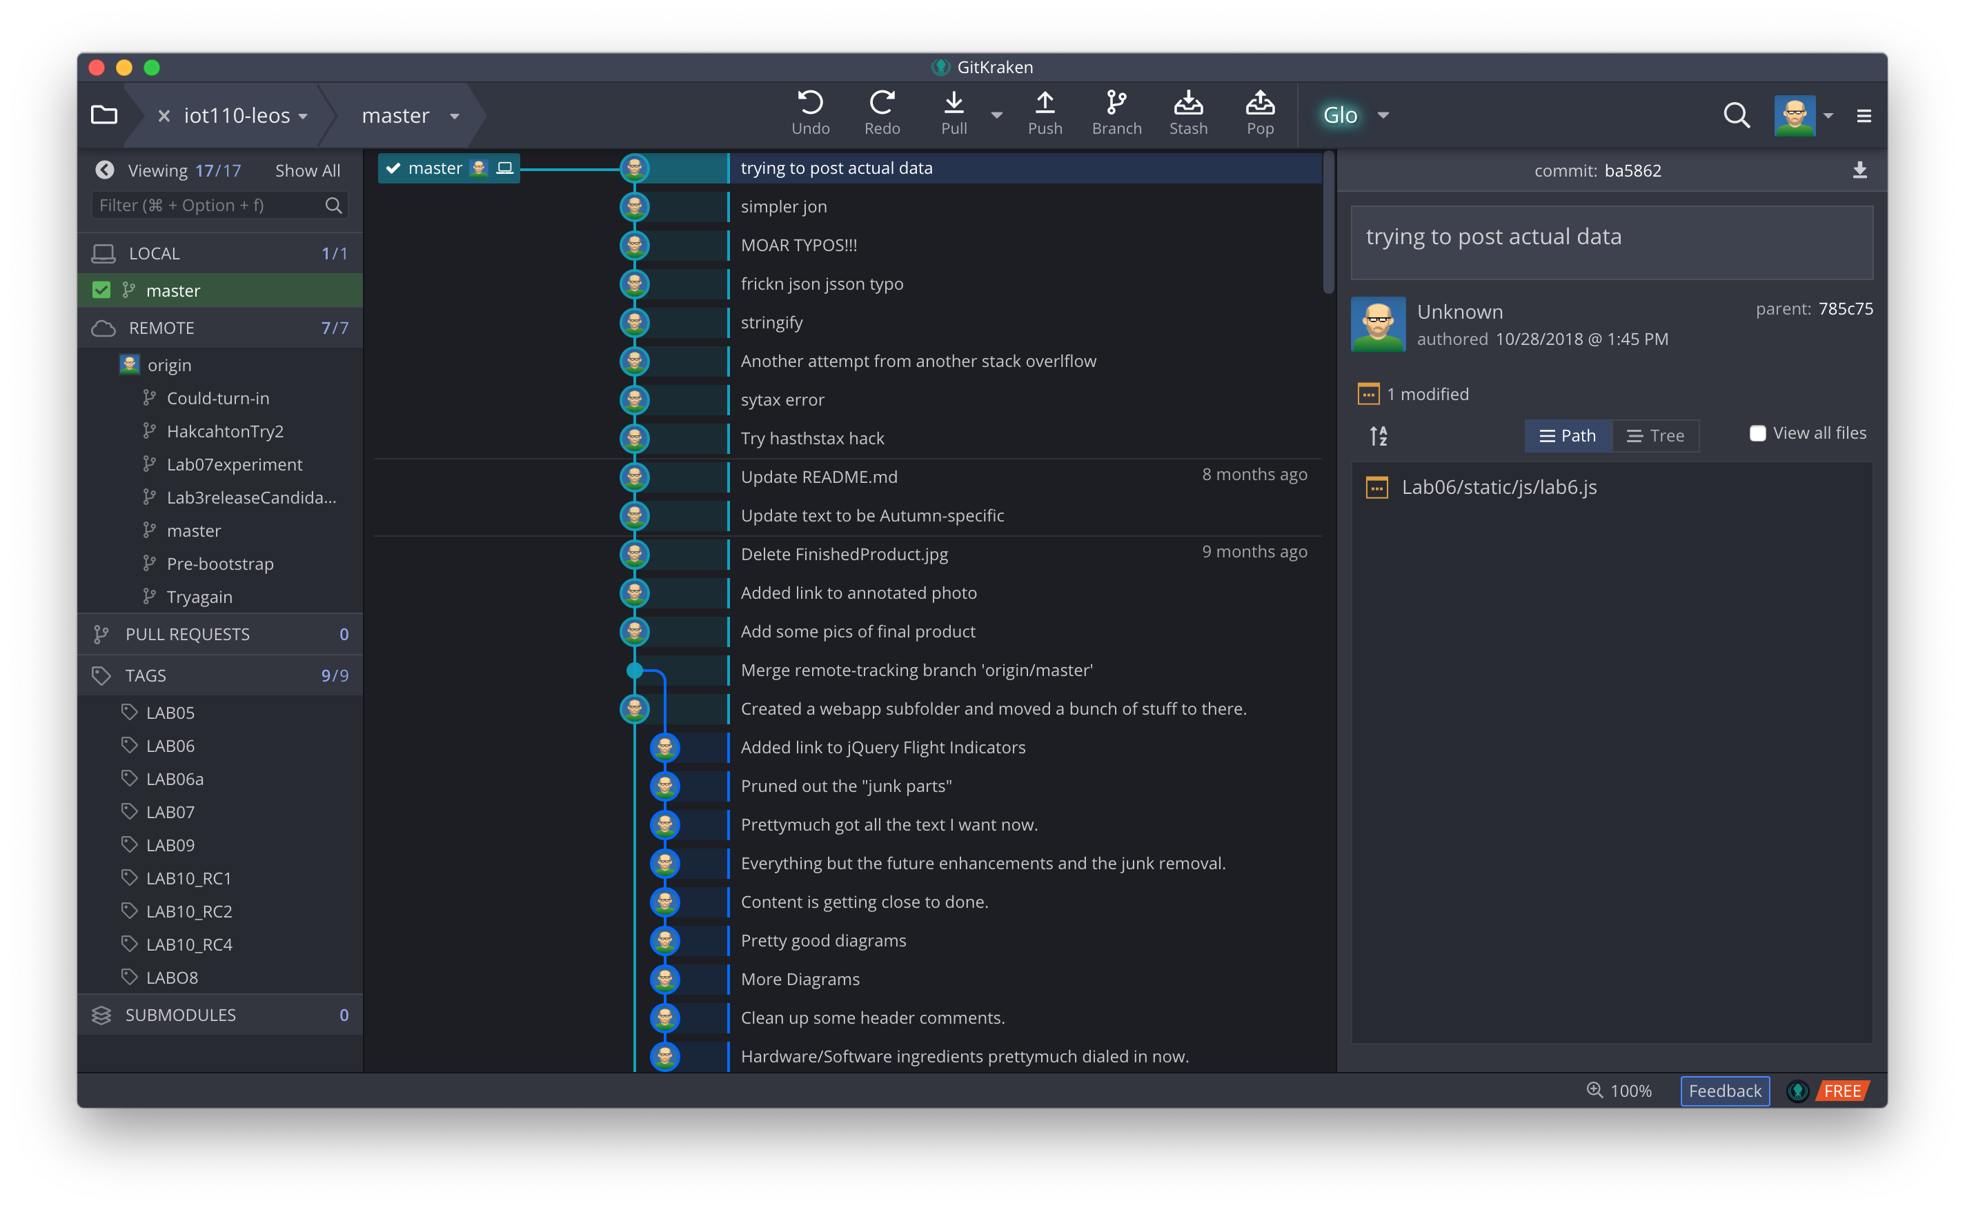Switch file list to Tree view

click(1655, 435)
